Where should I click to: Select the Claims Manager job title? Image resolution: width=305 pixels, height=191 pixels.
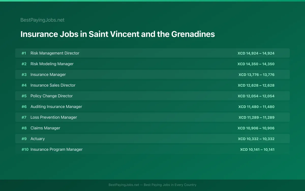pos(45,128)
